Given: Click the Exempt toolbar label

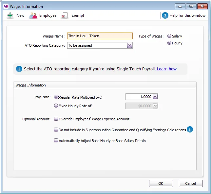Looking at the screenshot, I should (x=78, y=15).
